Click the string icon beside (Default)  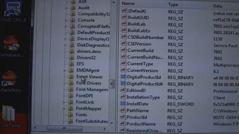tap(124, 11)
